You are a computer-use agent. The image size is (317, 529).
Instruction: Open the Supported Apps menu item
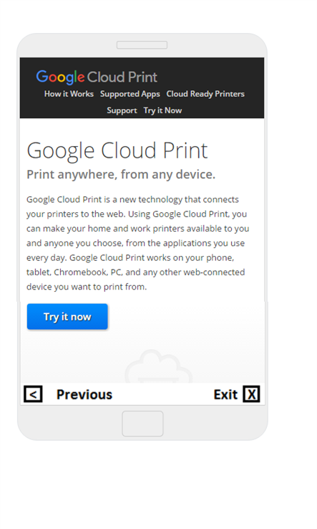(130, 94)
